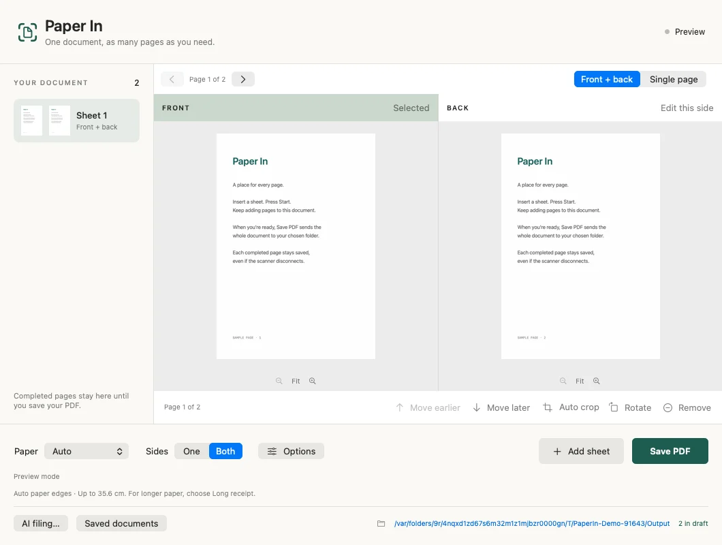This screenshot has width=722, height=545.
Task: Auto crop the selected page
Action: (x=571, y=407)
